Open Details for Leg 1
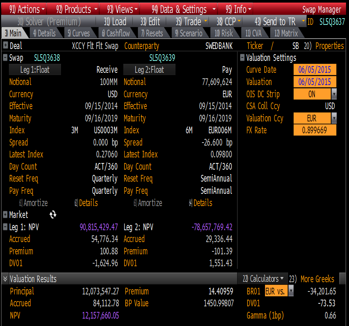349x326 pixels. pyautogui.click(x=87, y=203)
